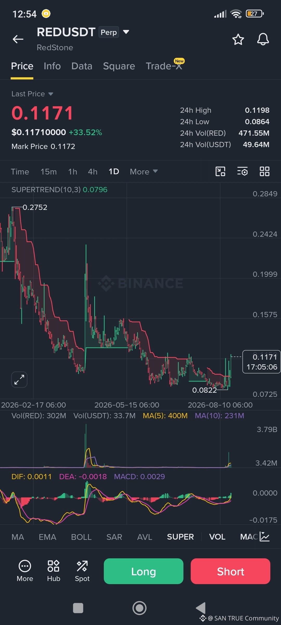
Task: Tap the 24h Vol(USDT) value 49.64M
Action: point(256,145)
